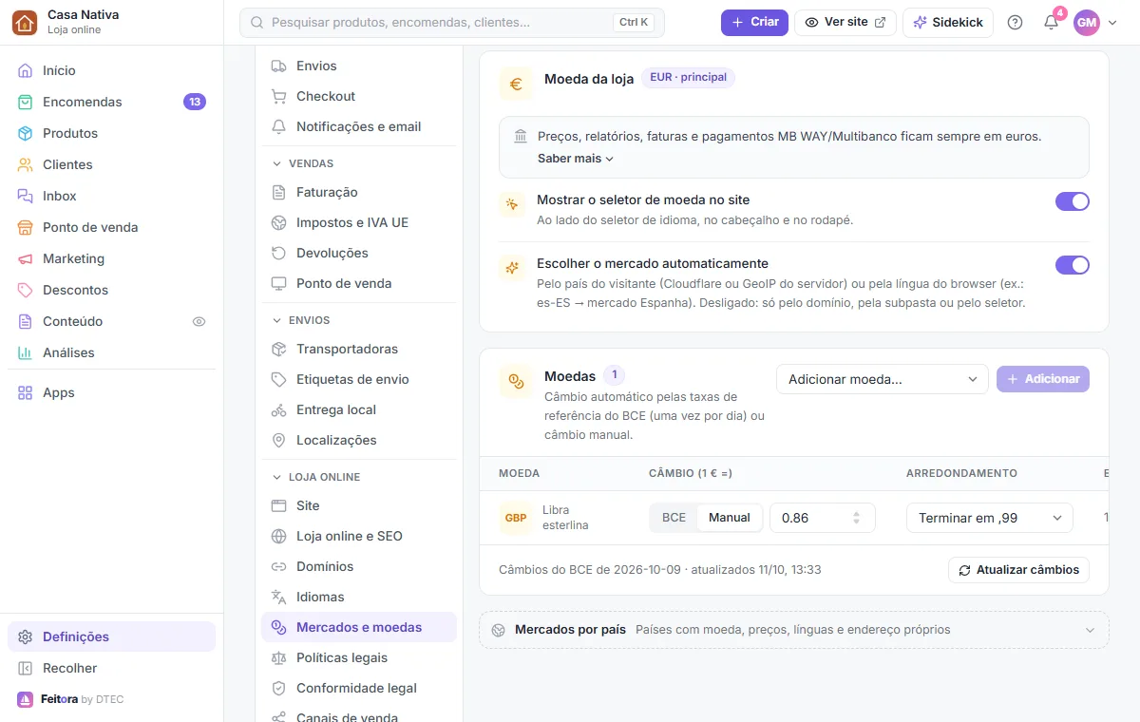Toggle Escolher o mercado automaticamente

1073,265
